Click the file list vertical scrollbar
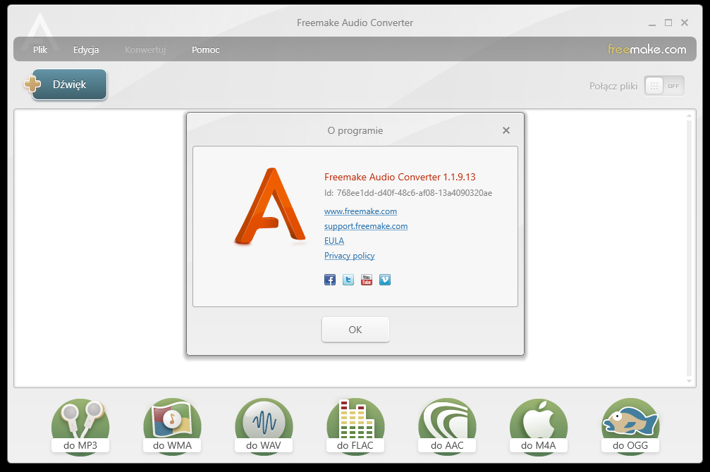 689,248
